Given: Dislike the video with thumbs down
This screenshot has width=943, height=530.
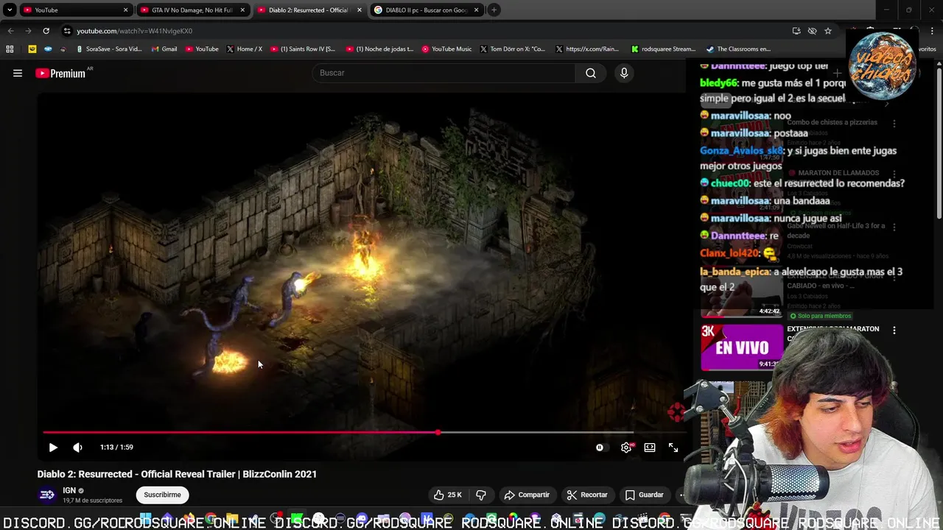Looking at the screenshot, I should tap(481, 495).
